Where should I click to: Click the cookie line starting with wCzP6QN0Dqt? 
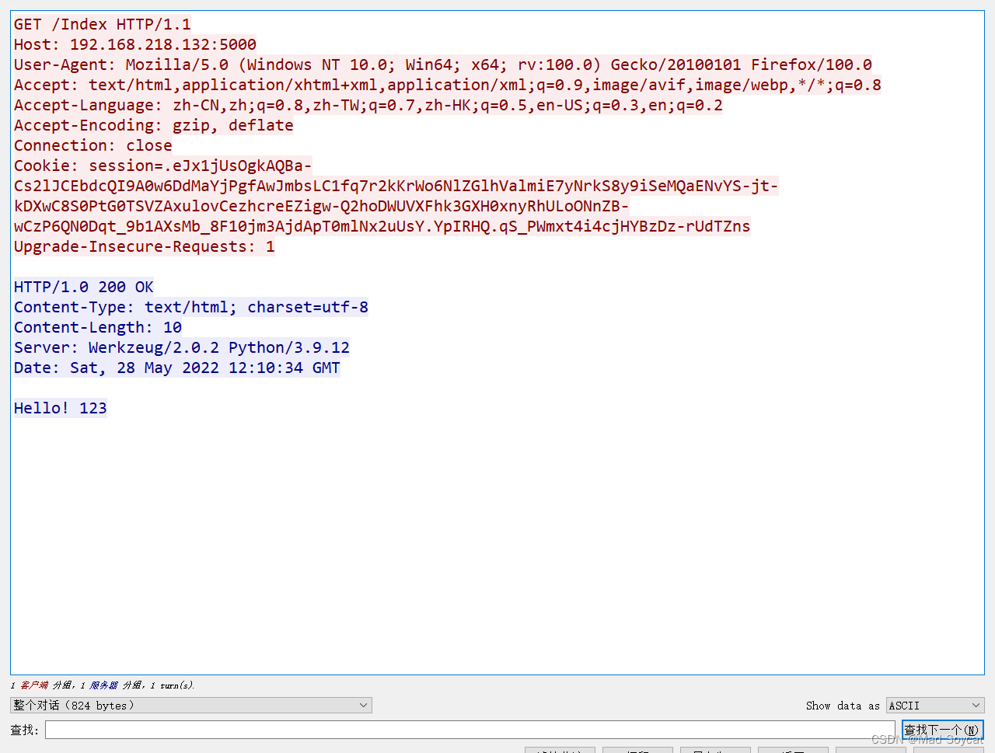(382, 226)
